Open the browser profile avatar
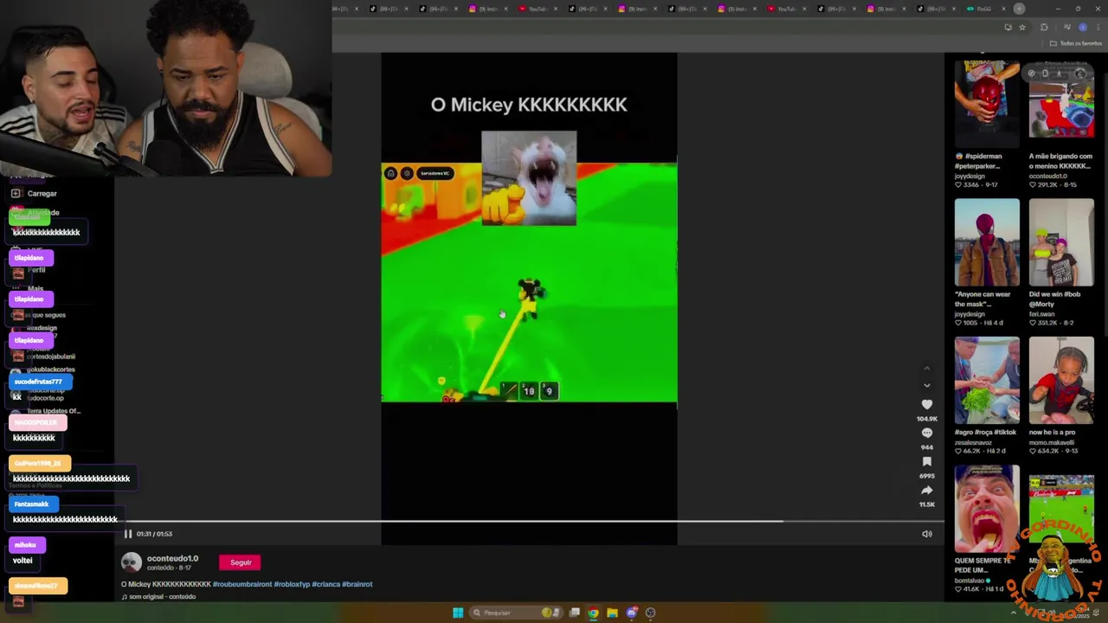The height and width of the screenshot is (623, 1108). (x=1082, y=27)
